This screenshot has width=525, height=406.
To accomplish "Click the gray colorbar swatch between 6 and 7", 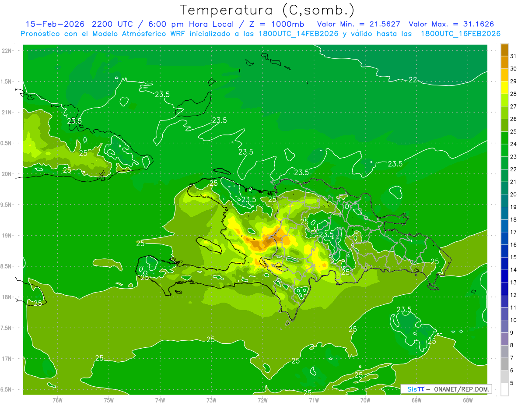I will pyautogui.click(x=504, y=364).
